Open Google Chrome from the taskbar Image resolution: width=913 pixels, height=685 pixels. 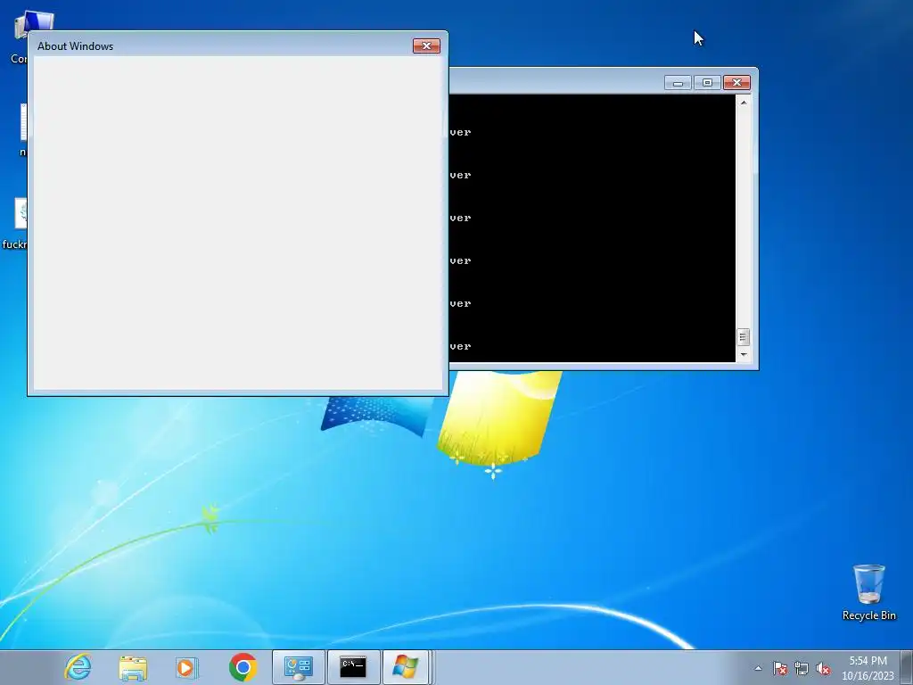click(x=243, y=667)
